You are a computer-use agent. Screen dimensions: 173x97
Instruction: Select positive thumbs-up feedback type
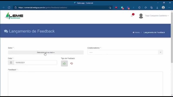[64, 64]
